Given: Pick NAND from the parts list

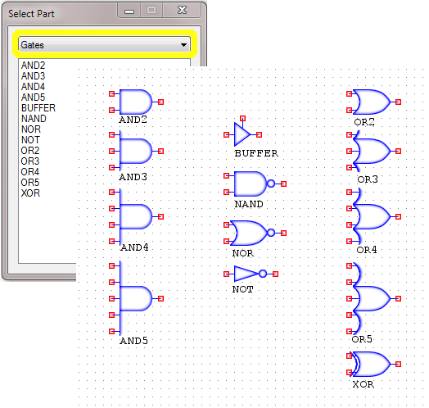Looking at the screenshot, I should click(x=34, y=119).
